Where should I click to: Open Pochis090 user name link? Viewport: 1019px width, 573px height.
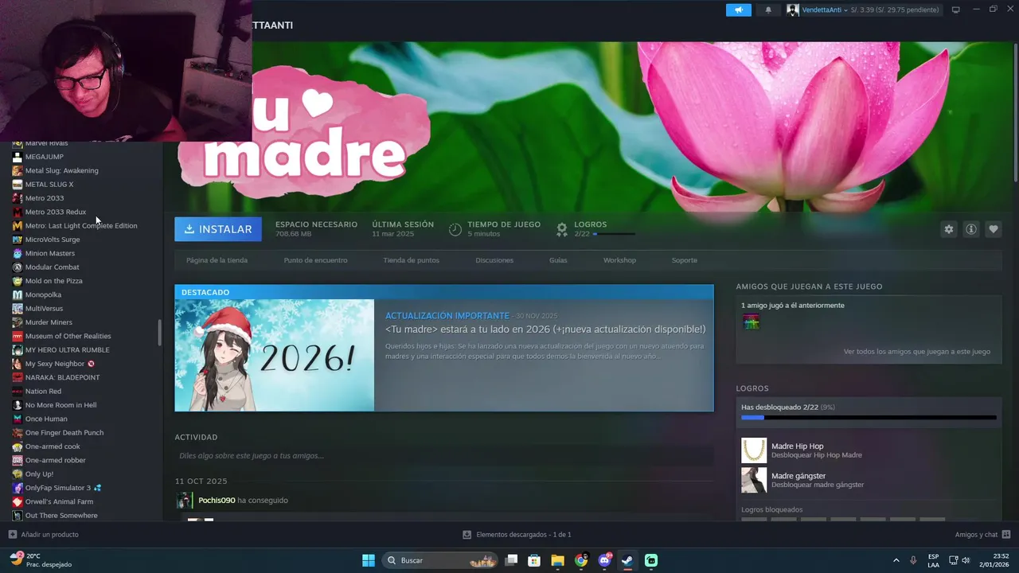pyautogui.click(x=217, y=501)
